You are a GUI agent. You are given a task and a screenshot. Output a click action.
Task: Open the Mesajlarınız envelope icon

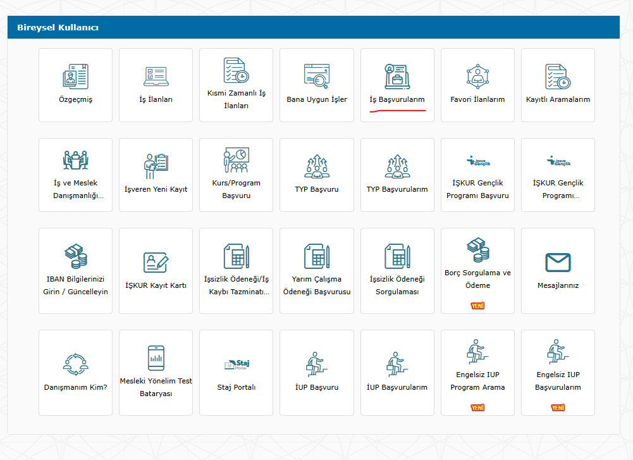558,262
